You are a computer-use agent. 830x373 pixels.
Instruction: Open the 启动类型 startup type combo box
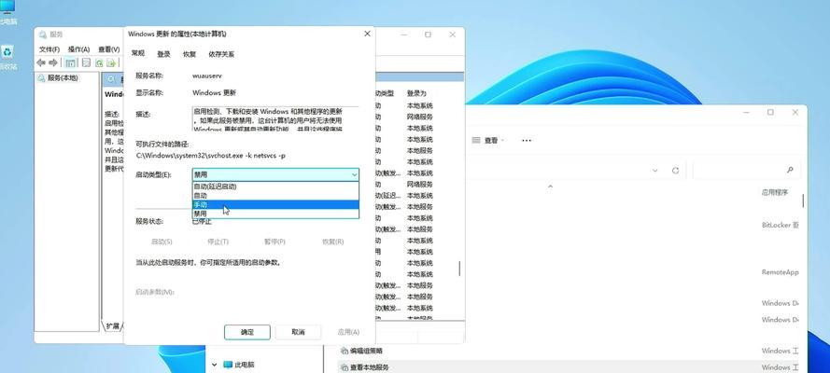click(275, 174)
